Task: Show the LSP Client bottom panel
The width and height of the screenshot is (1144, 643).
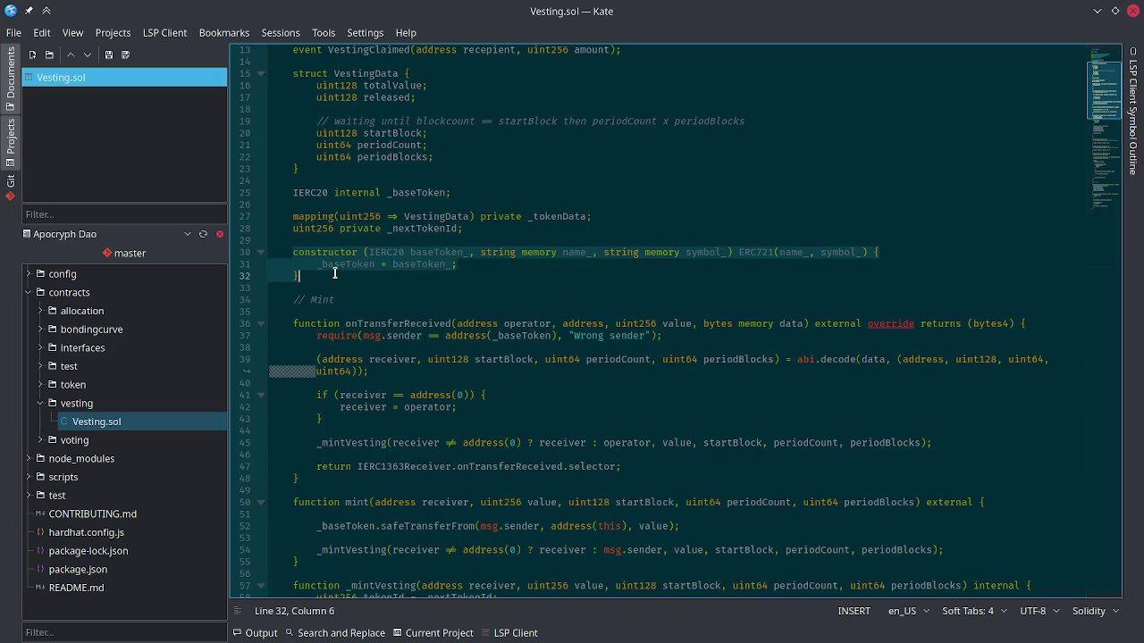Action: pos(509,632)
